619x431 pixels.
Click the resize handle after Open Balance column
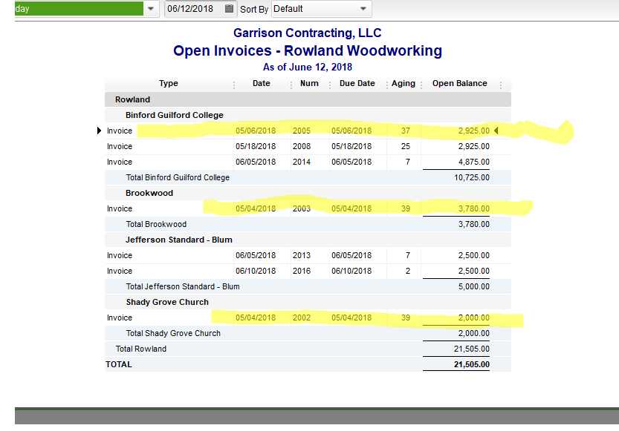coord(501,85)
